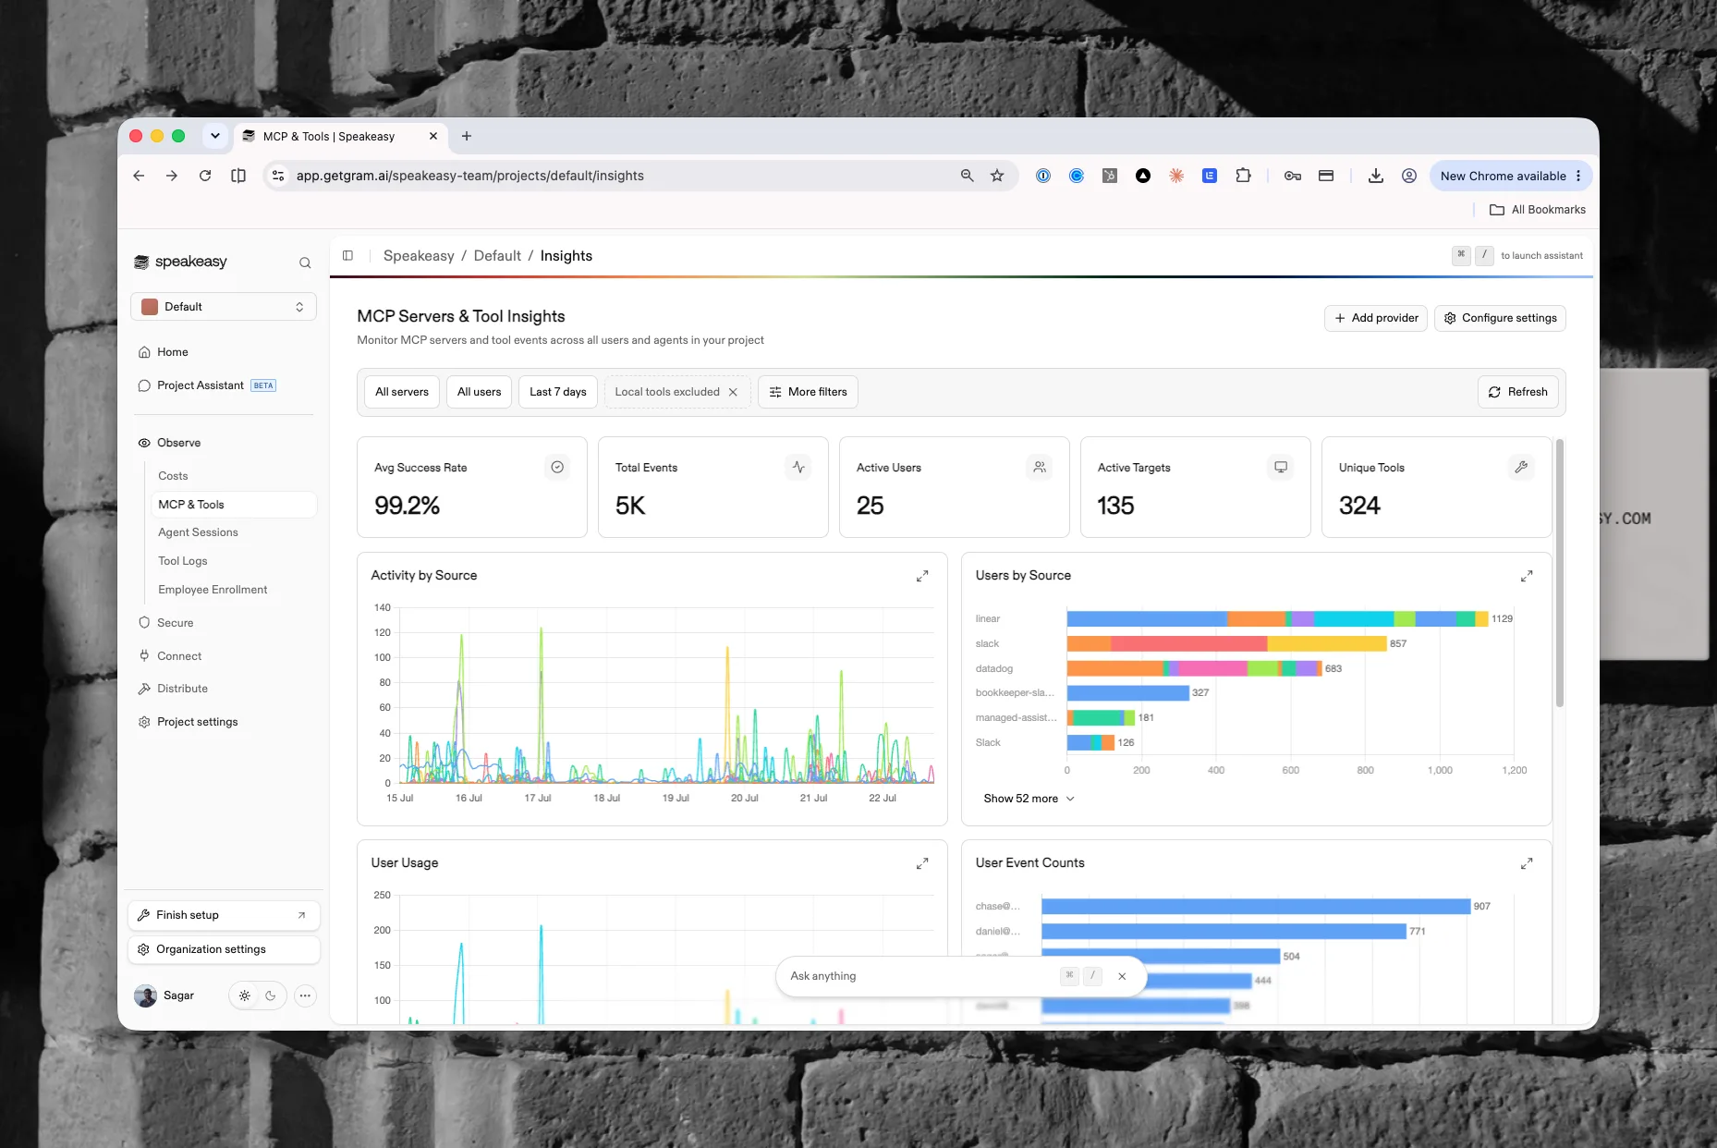Switch to light theme sun toggle
The width and height of the screenshot is (1717, 1148).
pos(245,995)
